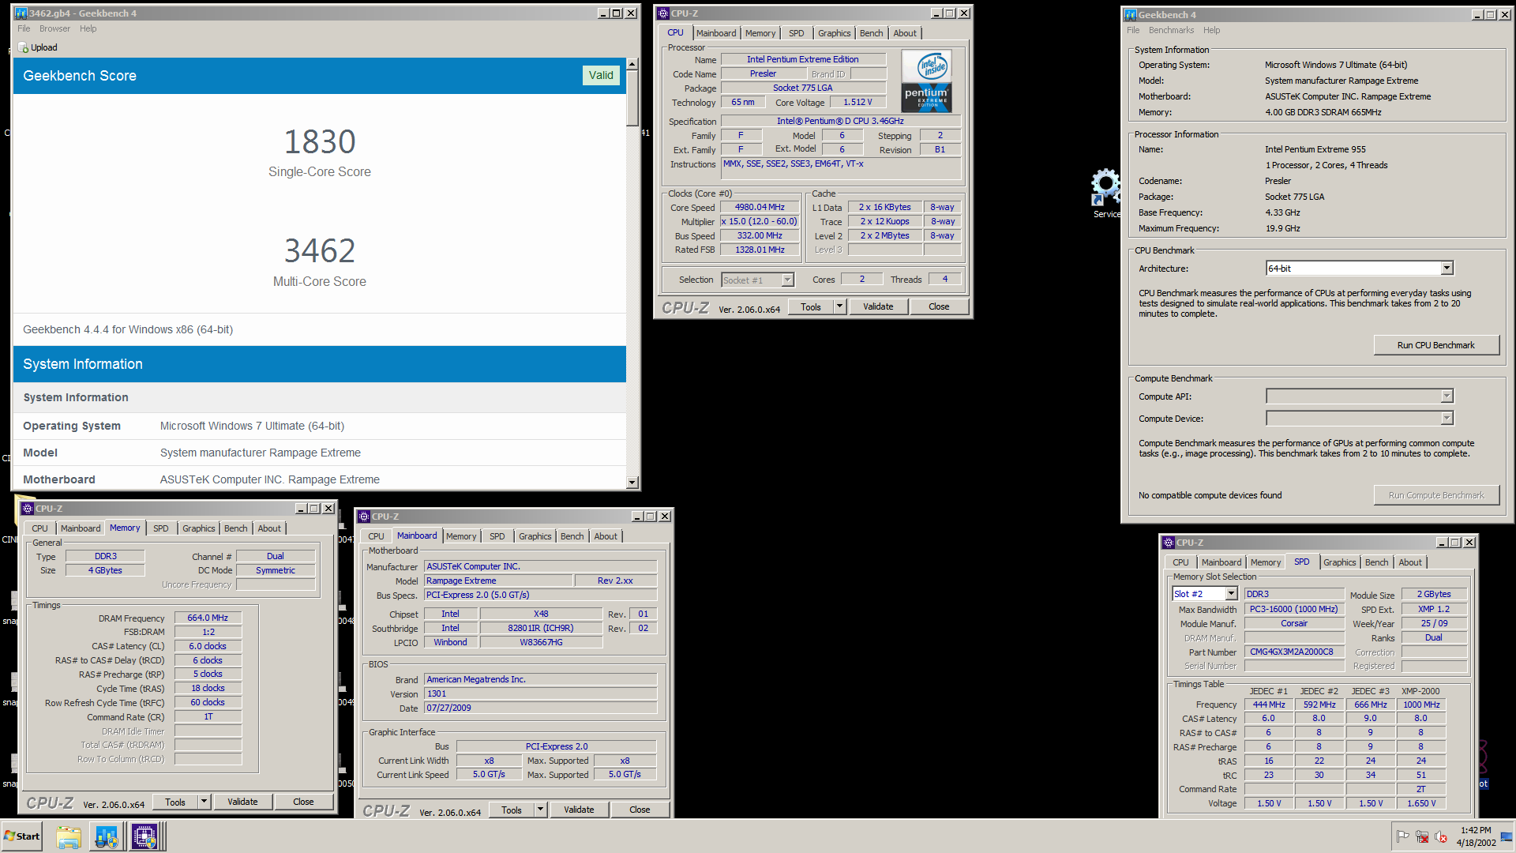This screenshot has width=1516, height=853.
Task: Open the Benchmarks menu in Geekbench 4
Action: pos(1171,30)
